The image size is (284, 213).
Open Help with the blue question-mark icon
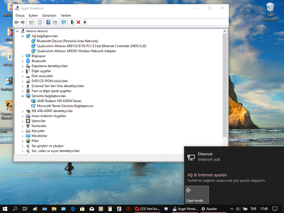[48, 22]
